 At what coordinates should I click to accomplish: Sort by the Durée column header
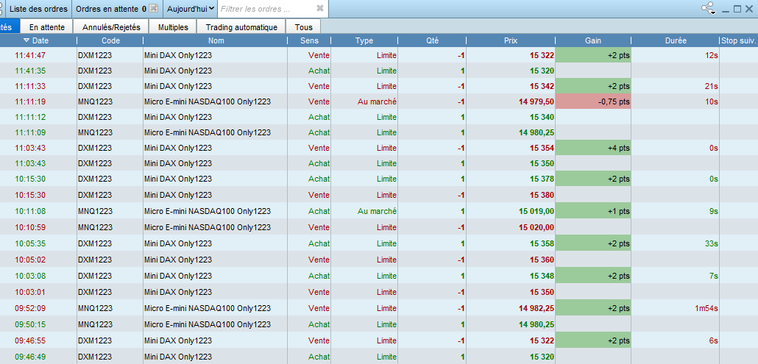point(676,40)
